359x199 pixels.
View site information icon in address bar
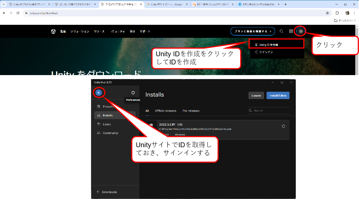pos(26,13)
